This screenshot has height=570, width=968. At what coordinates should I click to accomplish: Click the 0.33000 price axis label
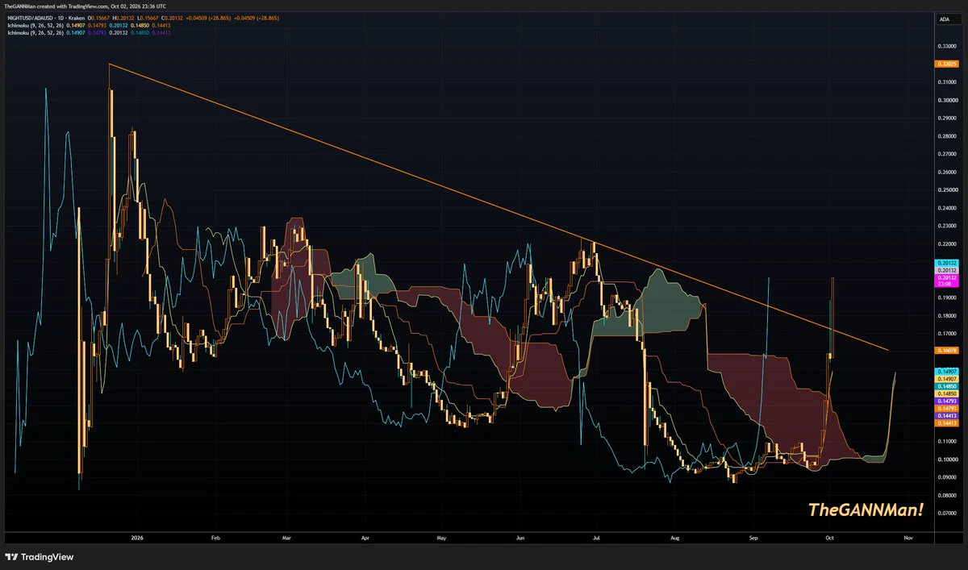(945, 46)
